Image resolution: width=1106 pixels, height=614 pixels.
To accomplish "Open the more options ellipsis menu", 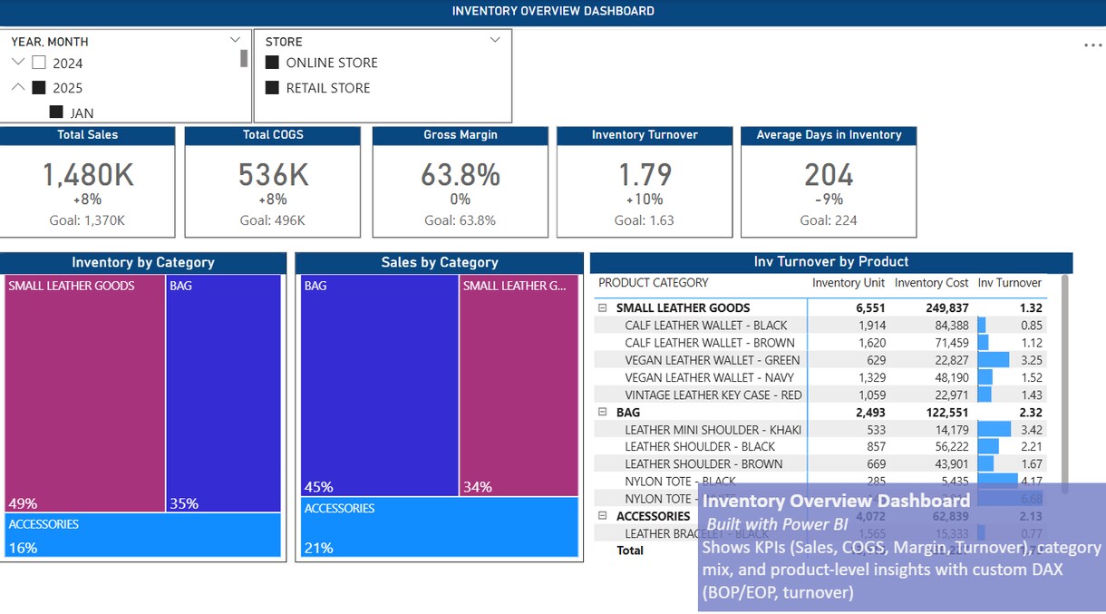I will (x=1092, y=45).
